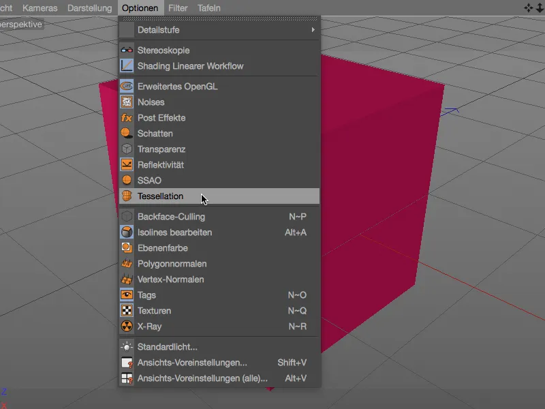Click the N~O shortcut text

tap(297, 295)
